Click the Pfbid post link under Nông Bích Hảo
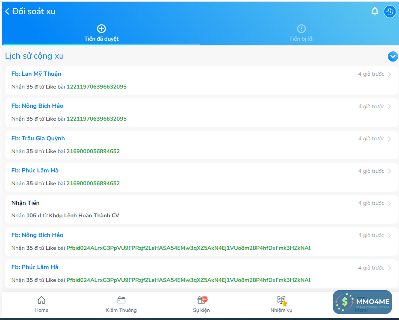This screenshot has height=320, width=399. tap(188, 248)
